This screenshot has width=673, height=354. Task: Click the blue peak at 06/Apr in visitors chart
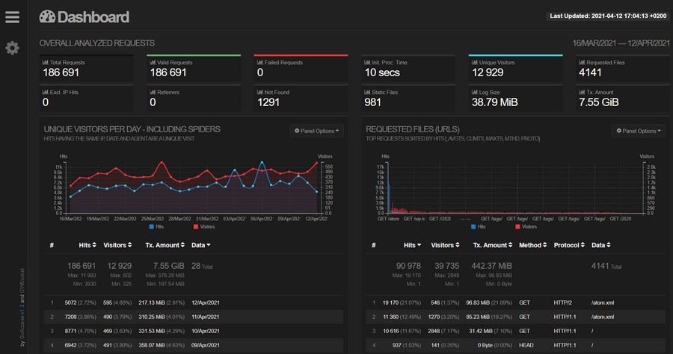point(262,162)
